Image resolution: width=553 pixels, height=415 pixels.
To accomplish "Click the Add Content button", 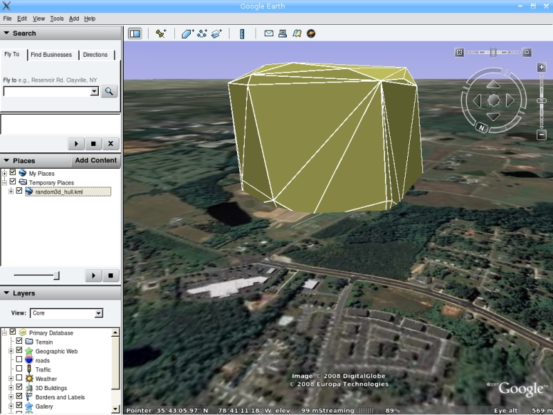I will (x=95, y=160).
